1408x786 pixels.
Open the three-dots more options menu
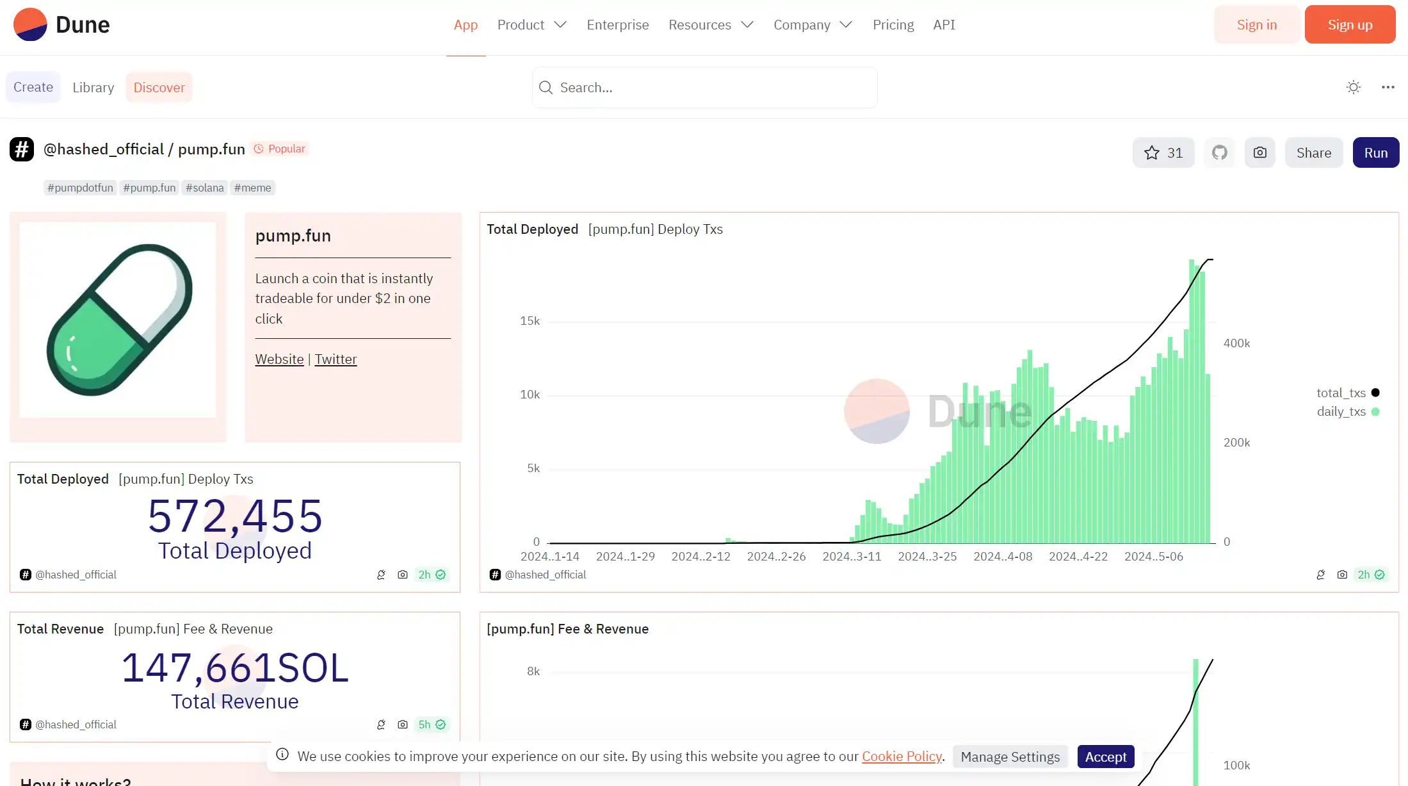point(1388,87)
